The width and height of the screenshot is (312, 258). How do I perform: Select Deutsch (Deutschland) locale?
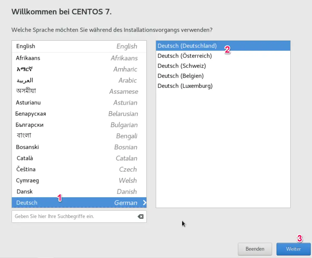(x=223, y=46)
